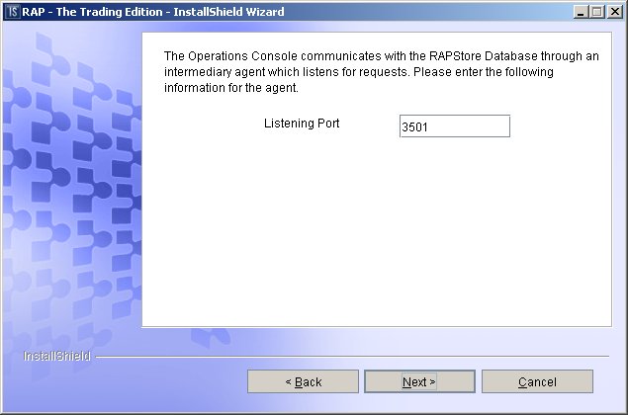Close the InstallShield Wizard window
Viewport: 628px width, 415px height.
615,12
